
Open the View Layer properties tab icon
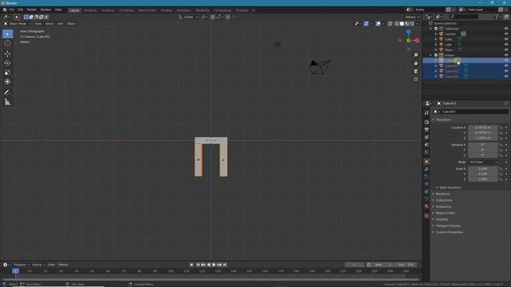[x=426, y=137]
